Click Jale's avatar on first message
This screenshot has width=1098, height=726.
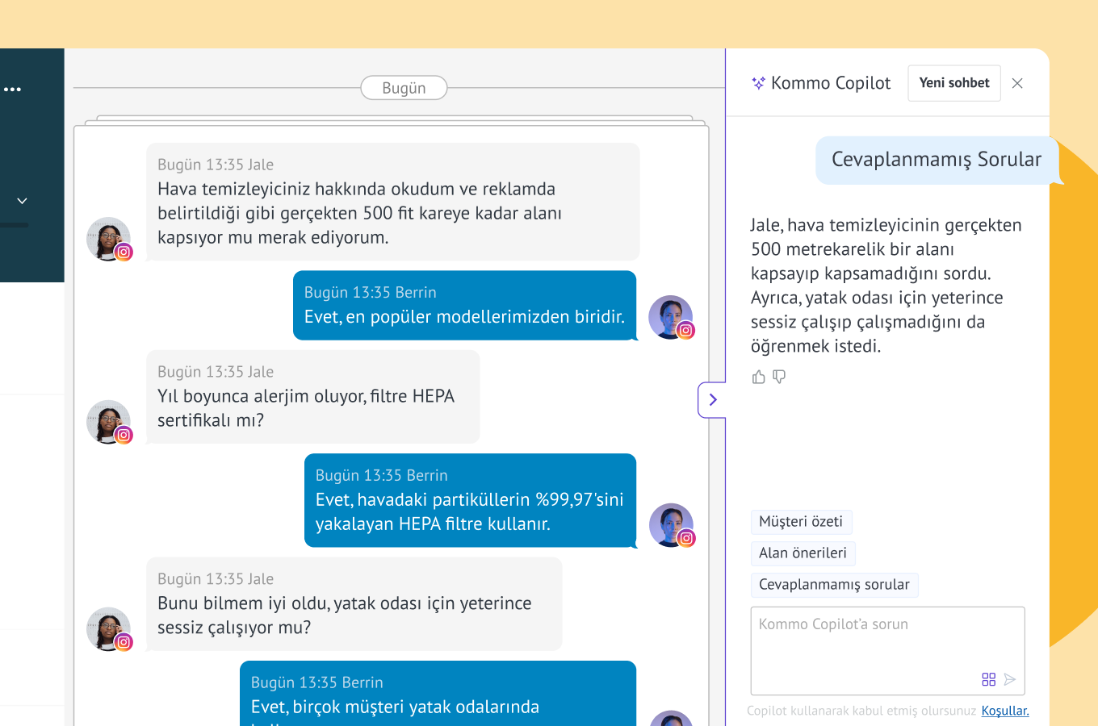point(108,239)
